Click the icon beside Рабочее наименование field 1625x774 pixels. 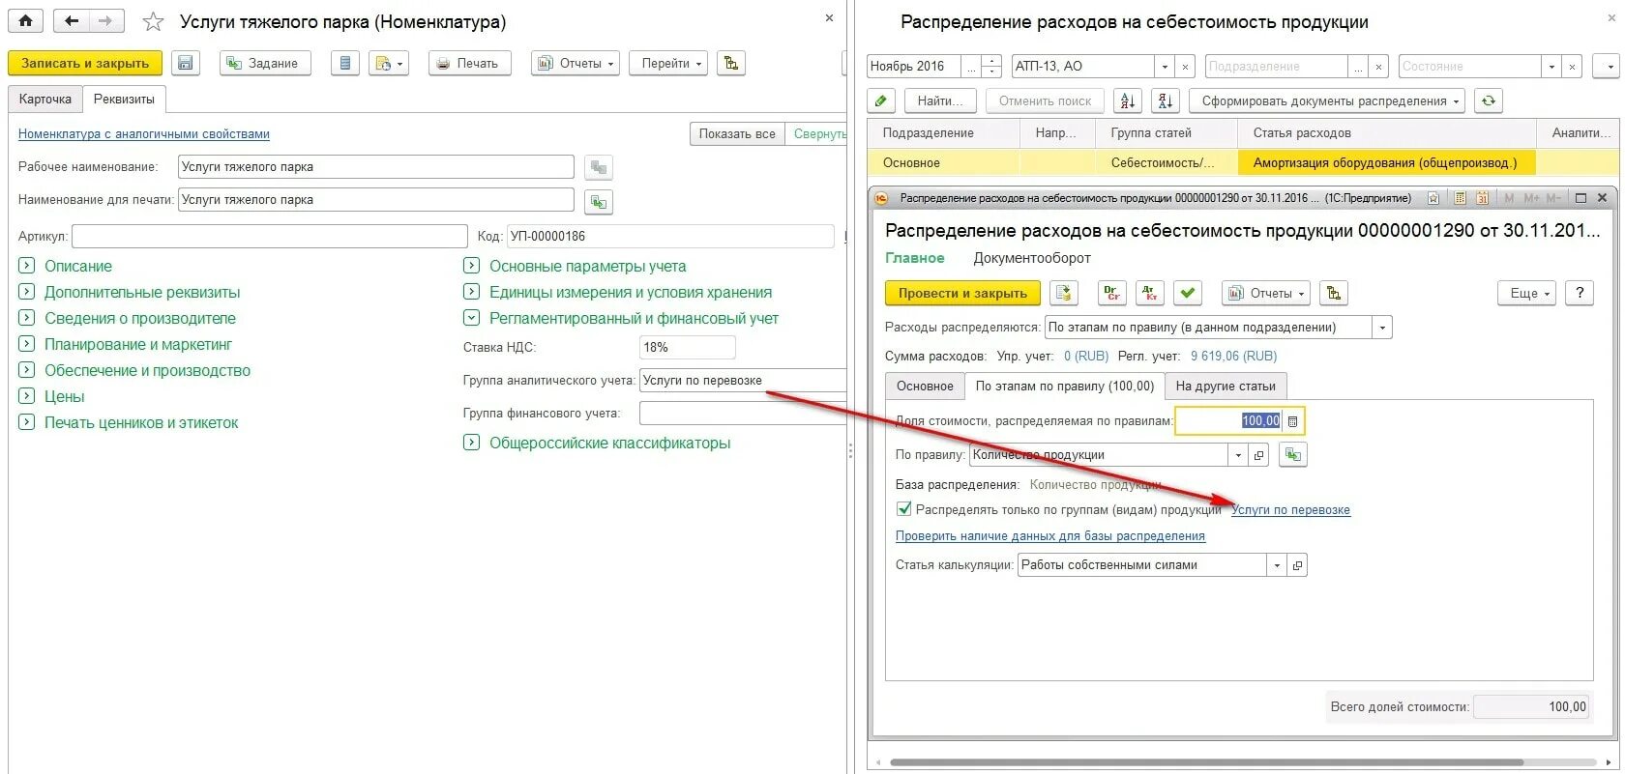coord(599,167)
